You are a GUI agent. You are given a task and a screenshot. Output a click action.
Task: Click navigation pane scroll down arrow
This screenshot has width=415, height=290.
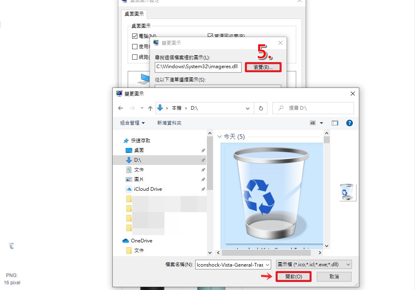(x=210, y=253)
